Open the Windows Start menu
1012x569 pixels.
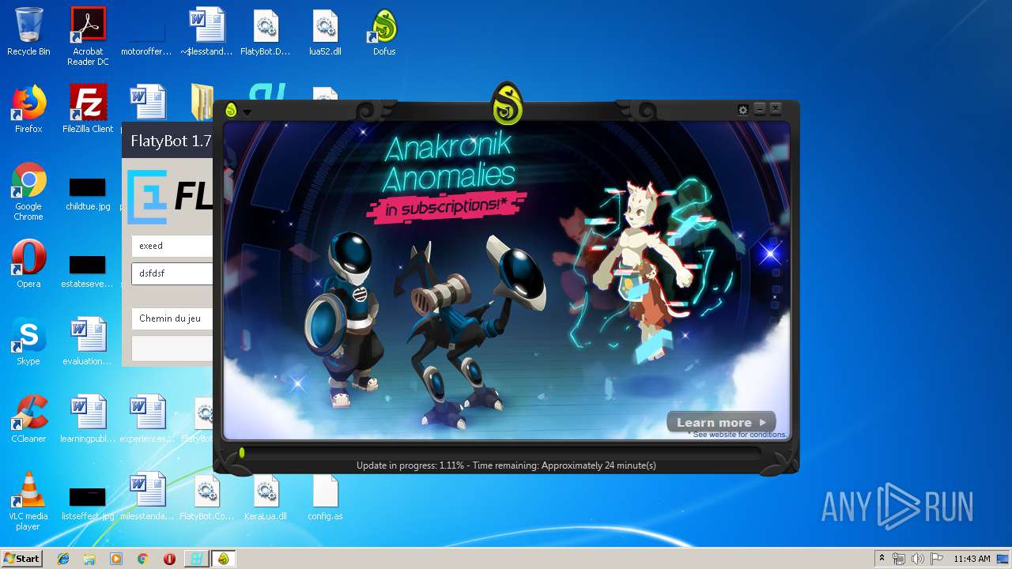click(21, 559)
